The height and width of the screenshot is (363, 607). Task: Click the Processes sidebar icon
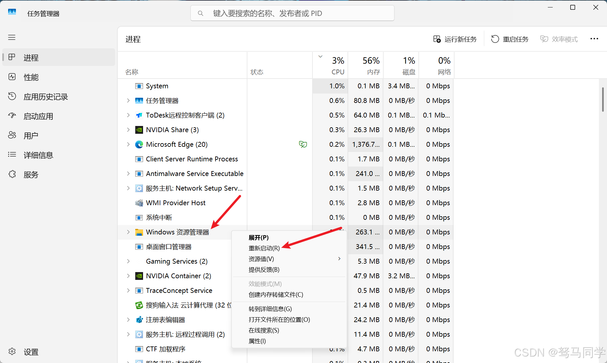[x=12, y=57]
